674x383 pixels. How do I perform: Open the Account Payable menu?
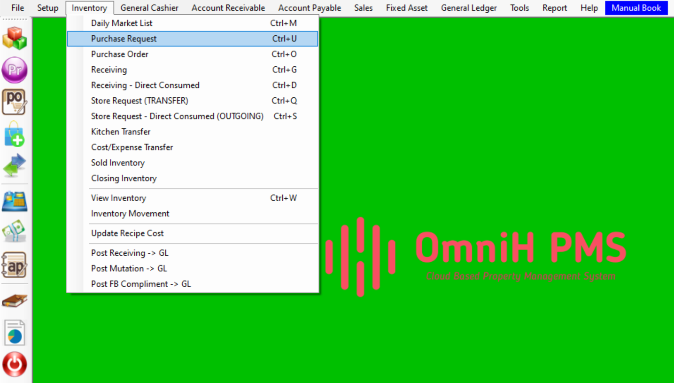(x=310, y=8)
